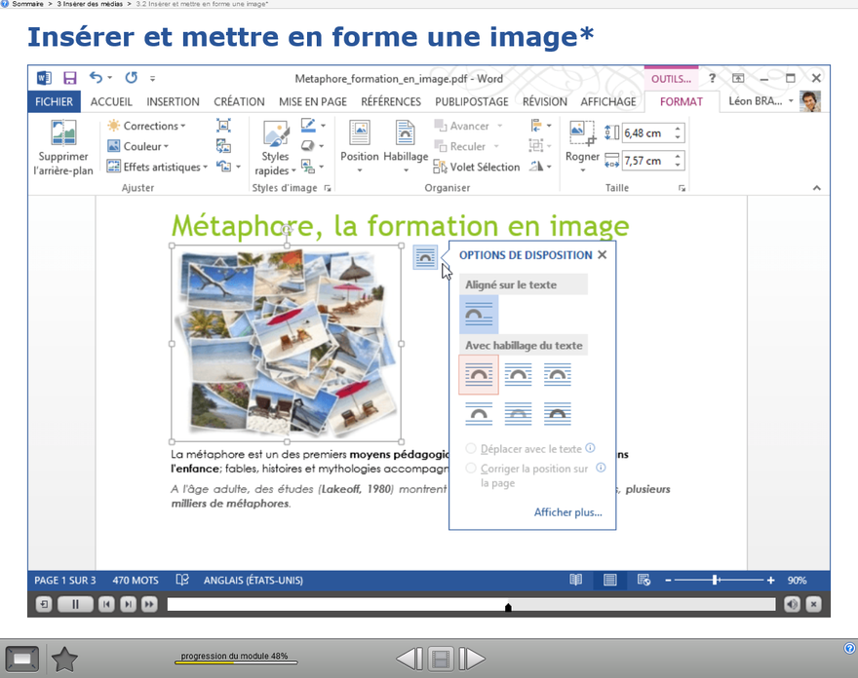Click the Rogner crop tool icon
This screenshot has height=678, width=858.
pos(582,134)
